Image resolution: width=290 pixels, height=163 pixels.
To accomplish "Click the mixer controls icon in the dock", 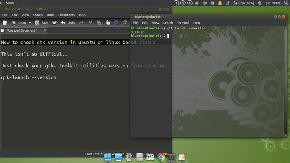I will 150,157.
